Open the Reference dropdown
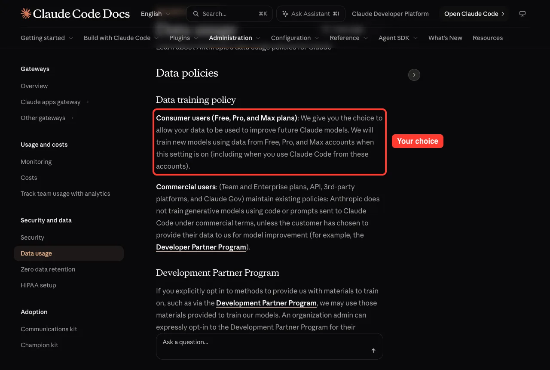Screen dimensions: 550x370 tap(349, 38)
